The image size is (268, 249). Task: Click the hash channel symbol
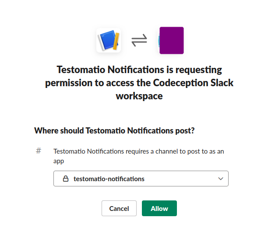39,151
